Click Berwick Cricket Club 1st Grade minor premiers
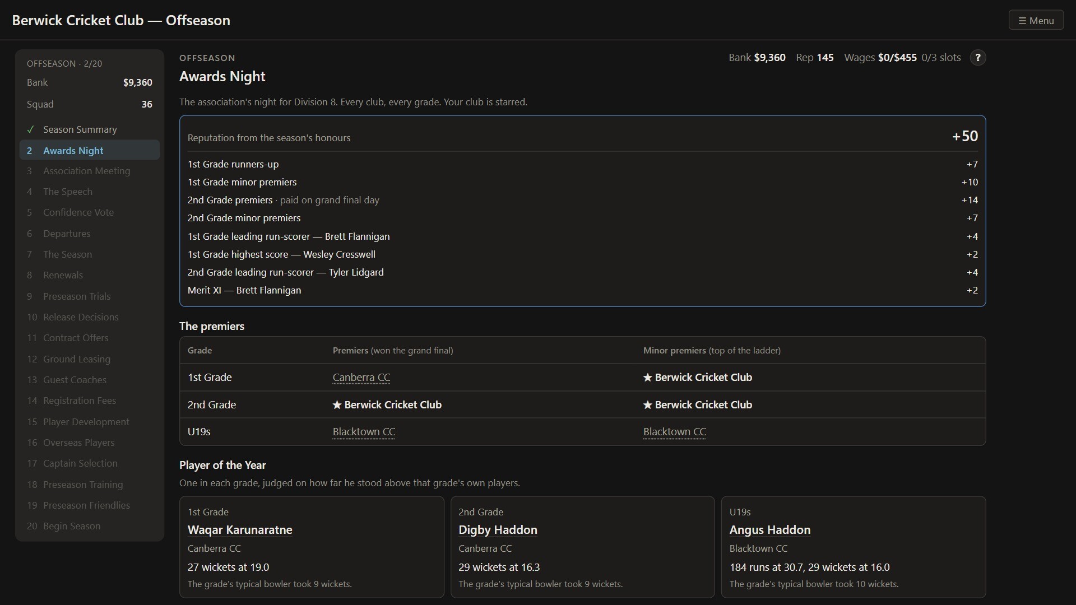The width and height of the screenshot is (1076, 605). 698,378
